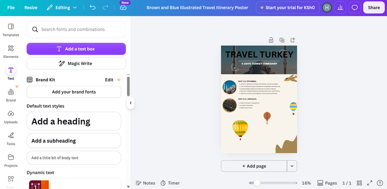This screenshot has height=189, width=387.
Task: Click the zoom slider handle
Action: [x=257, y=183]
